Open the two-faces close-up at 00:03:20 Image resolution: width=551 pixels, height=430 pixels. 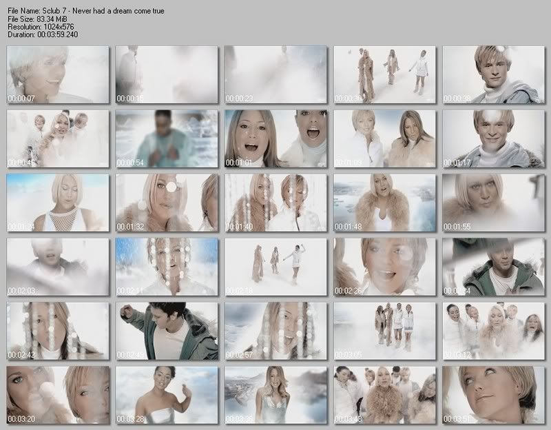[58, 395]
